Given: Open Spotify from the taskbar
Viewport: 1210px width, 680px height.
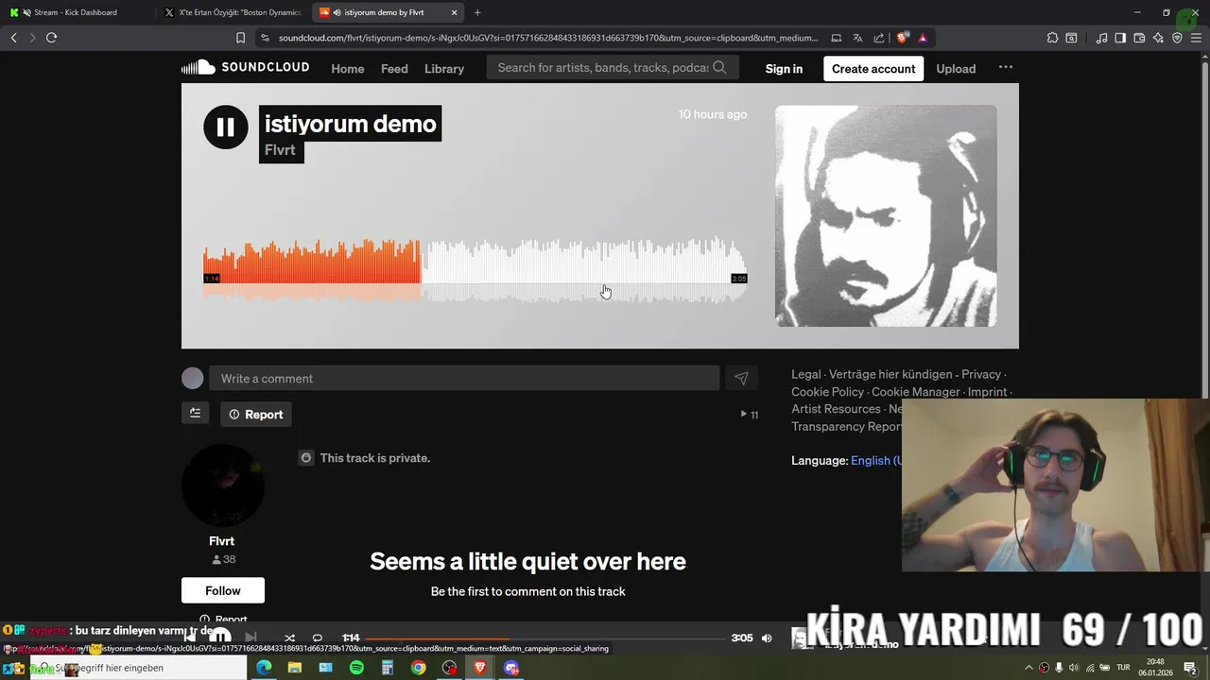Looking at the screenshot, I should pos(356,668).
